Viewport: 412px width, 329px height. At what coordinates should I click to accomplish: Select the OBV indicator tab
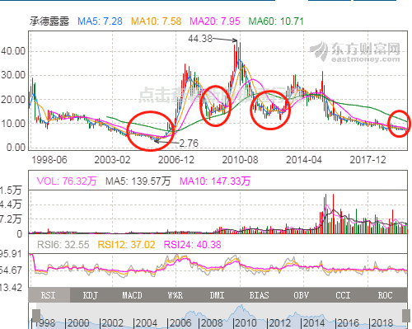click(x=302, y=295)
